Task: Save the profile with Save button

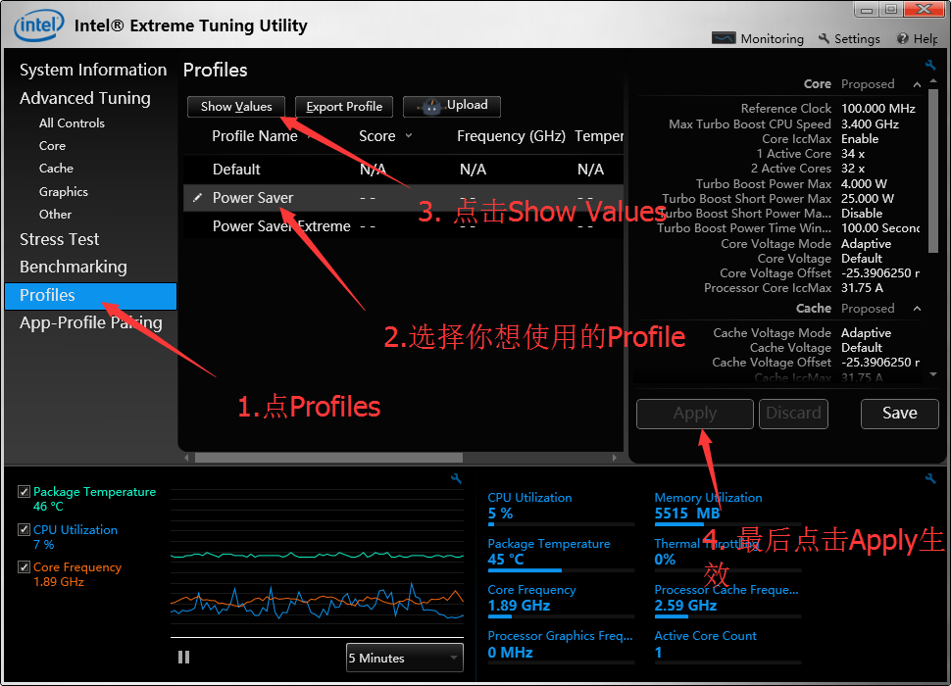Action: (x=899, y=414)
